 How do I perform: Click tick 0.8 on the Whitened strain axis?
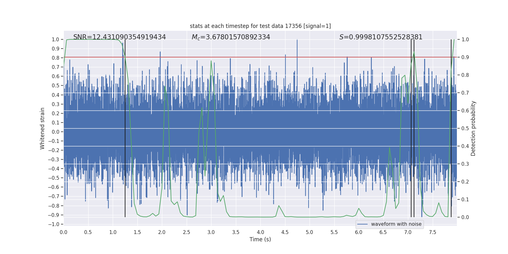pyautogui.click(x=56, y=58)
